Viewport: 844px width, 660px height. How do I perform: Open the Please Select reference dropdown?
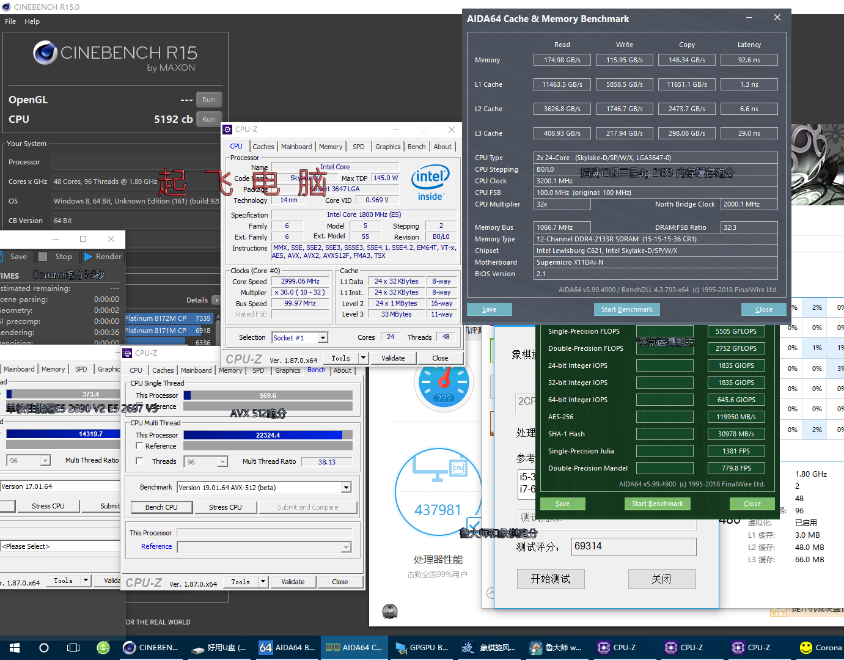click(60, 546)
